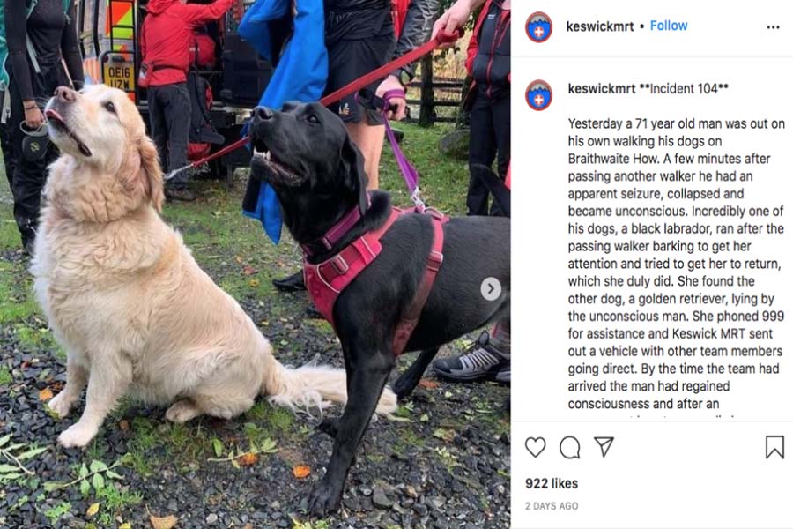Viewport: 793px width, 529px height.
Task: View the 922 likes list
Action: tap(552, 483)
